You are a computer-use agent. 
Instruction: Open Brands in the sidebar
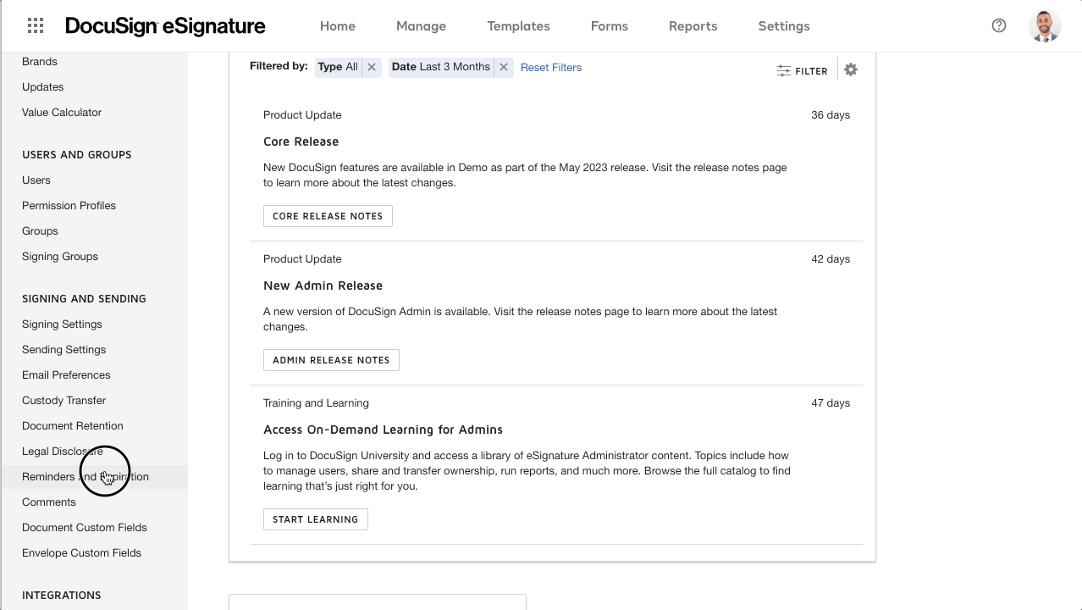pos(40,62)
